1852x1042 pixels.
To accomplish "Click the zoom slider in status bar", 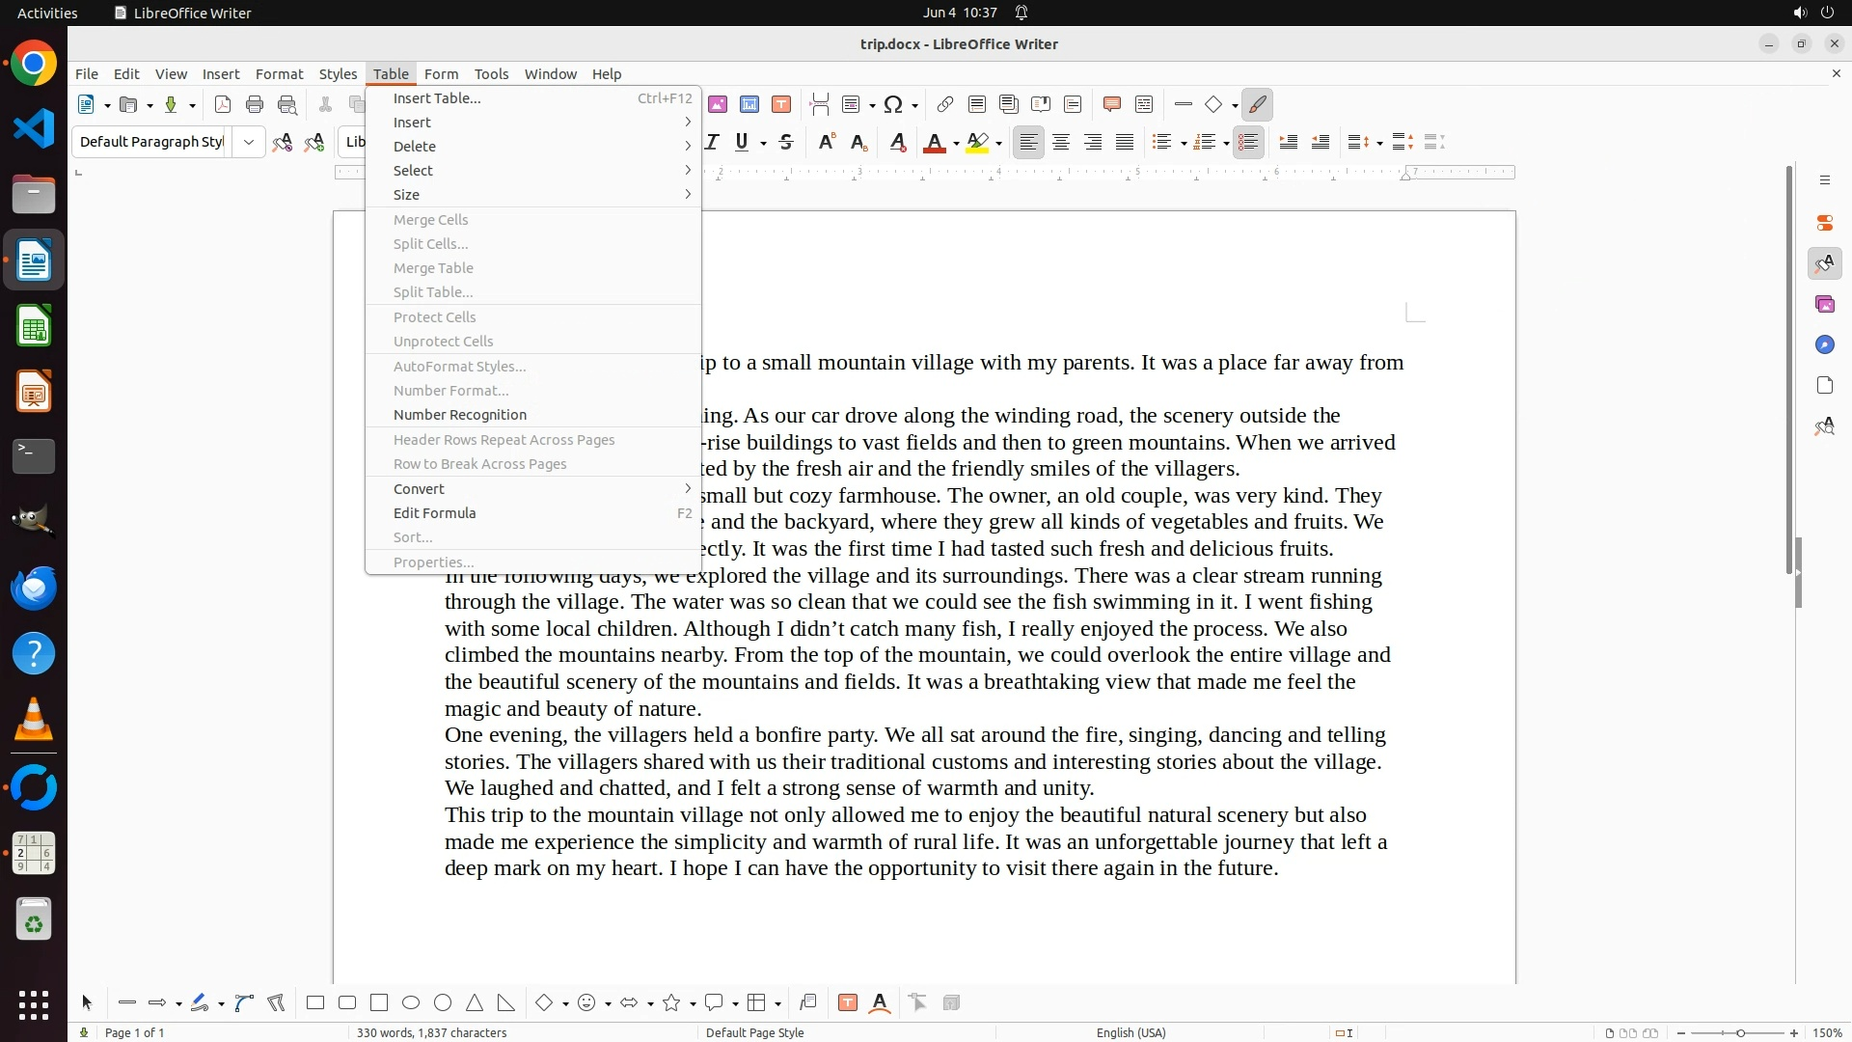I will click(x=1740, y=1032).
